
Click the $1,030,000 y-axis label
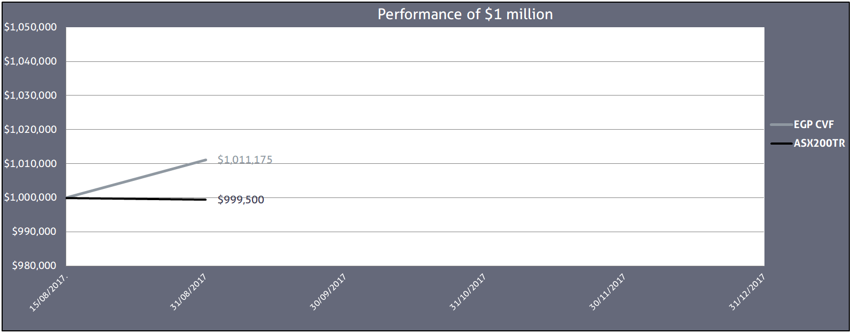coord(30,96)
